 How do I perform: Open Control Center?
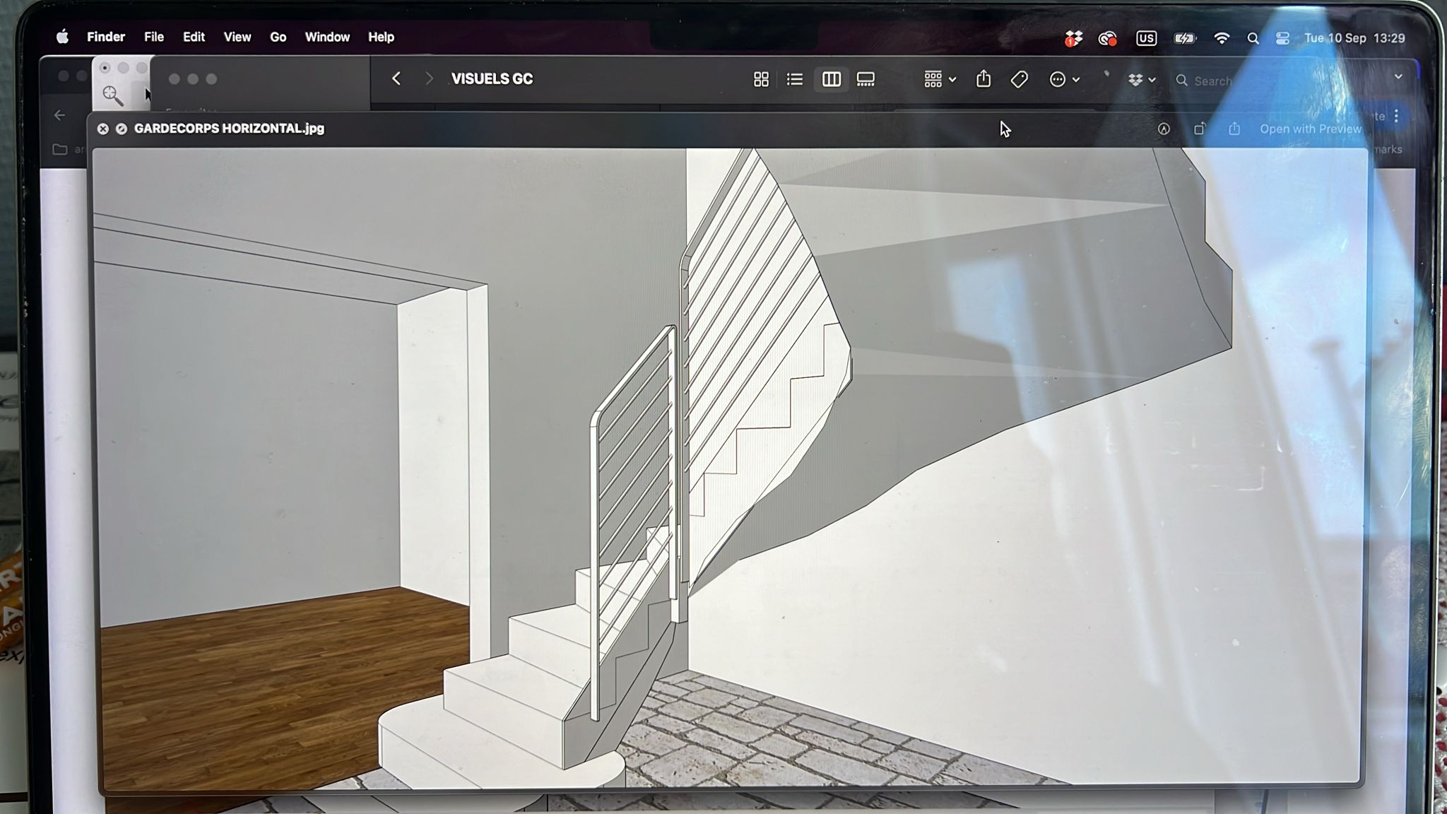(1283, 38)
